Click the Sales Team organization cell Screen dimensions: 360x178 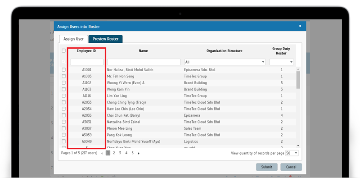click(x=193, y=128)
